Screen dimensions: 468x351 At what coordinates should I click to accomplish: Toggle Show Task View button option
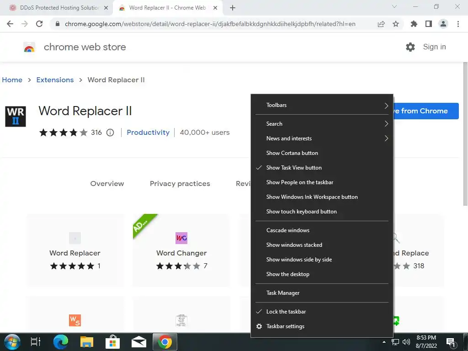pyautogui.click(x=322, y=168)
